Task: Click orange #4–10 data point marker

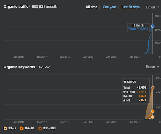Action: tap(153, 111)
